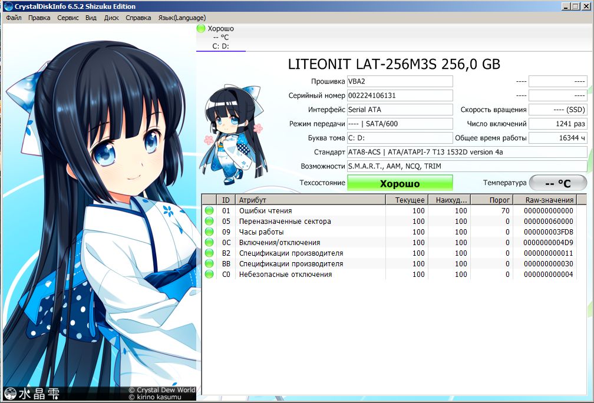This screenshot has width=594, height=403.
Task: Click the Стандарт field ATA8-ACS
Action: [x=467, y=152]
